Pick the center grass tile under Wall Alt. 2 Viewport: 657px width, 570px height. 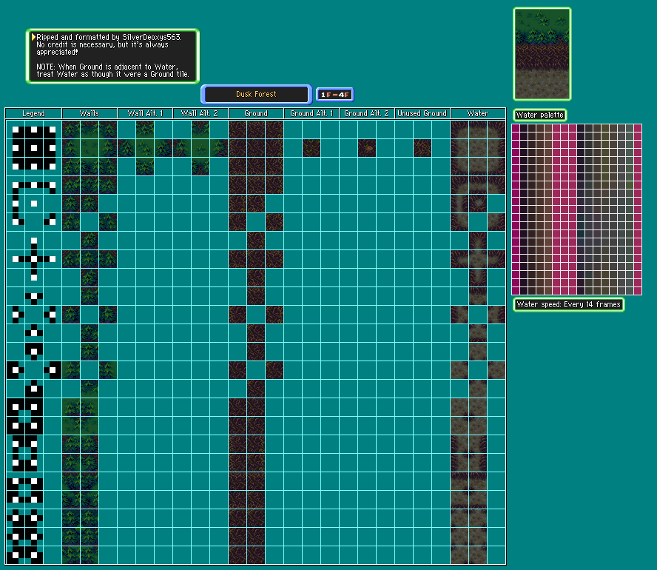point(201,148)
